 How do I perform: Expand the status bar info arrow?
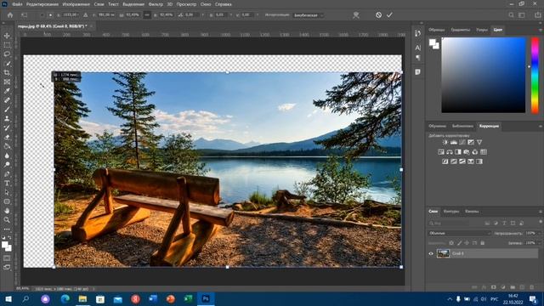pos(93,289)
